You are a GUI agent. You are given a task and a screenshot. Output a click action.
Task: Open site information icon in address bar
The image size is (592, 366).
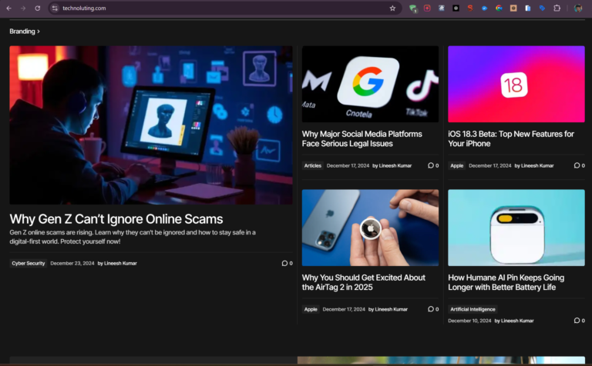[x=55, y=8]
